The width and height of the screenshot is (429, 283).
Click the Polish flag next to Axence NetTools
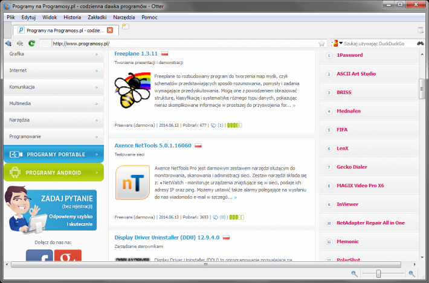198,145
